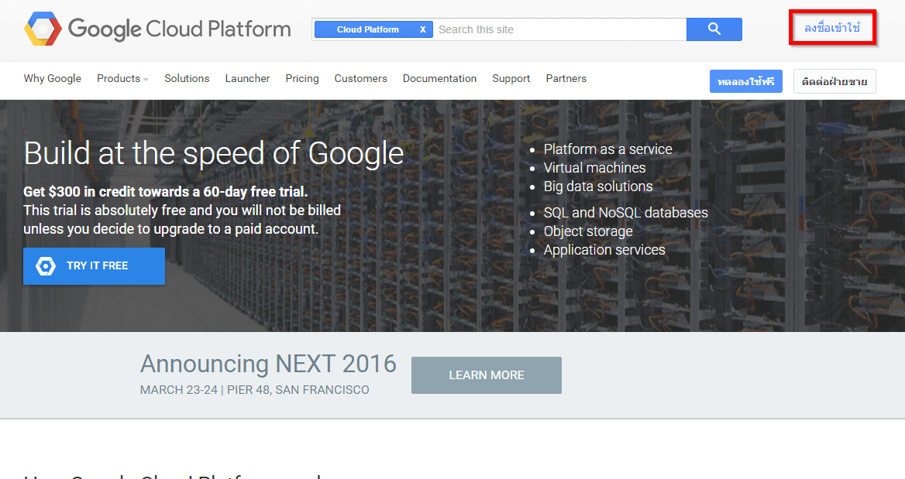
Task: Click the blue ทดลองใช้ฟรี button
Action: point(745,81)
